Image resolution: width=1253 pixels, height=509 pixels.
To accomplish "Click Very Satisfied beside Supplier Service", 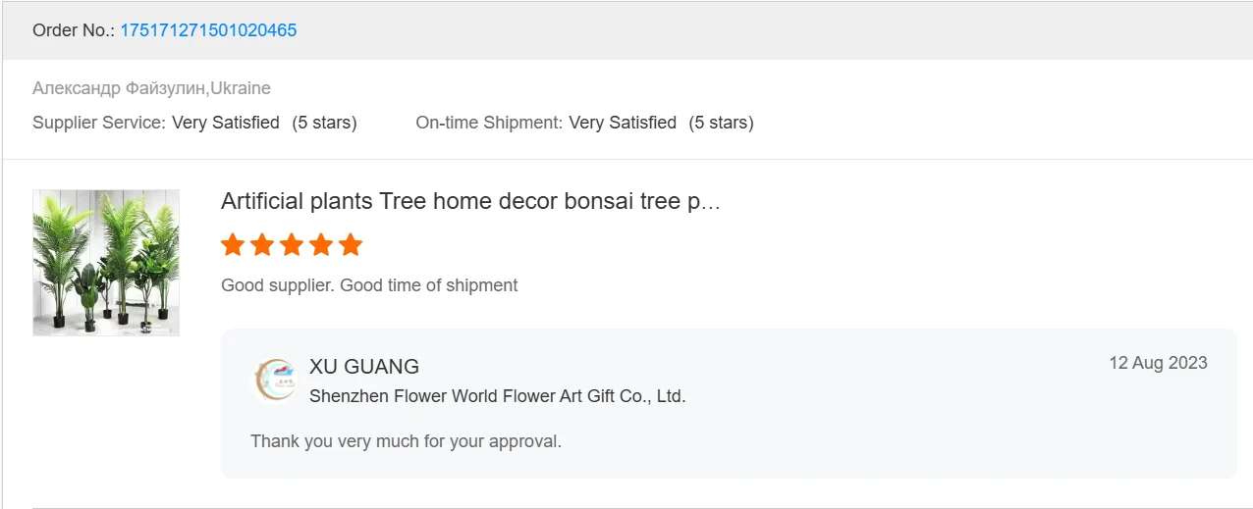I will pos(226,123).
